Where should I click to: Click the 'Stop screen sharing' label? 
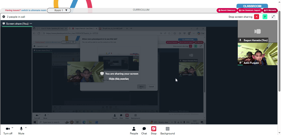click(x=240, y=17)
